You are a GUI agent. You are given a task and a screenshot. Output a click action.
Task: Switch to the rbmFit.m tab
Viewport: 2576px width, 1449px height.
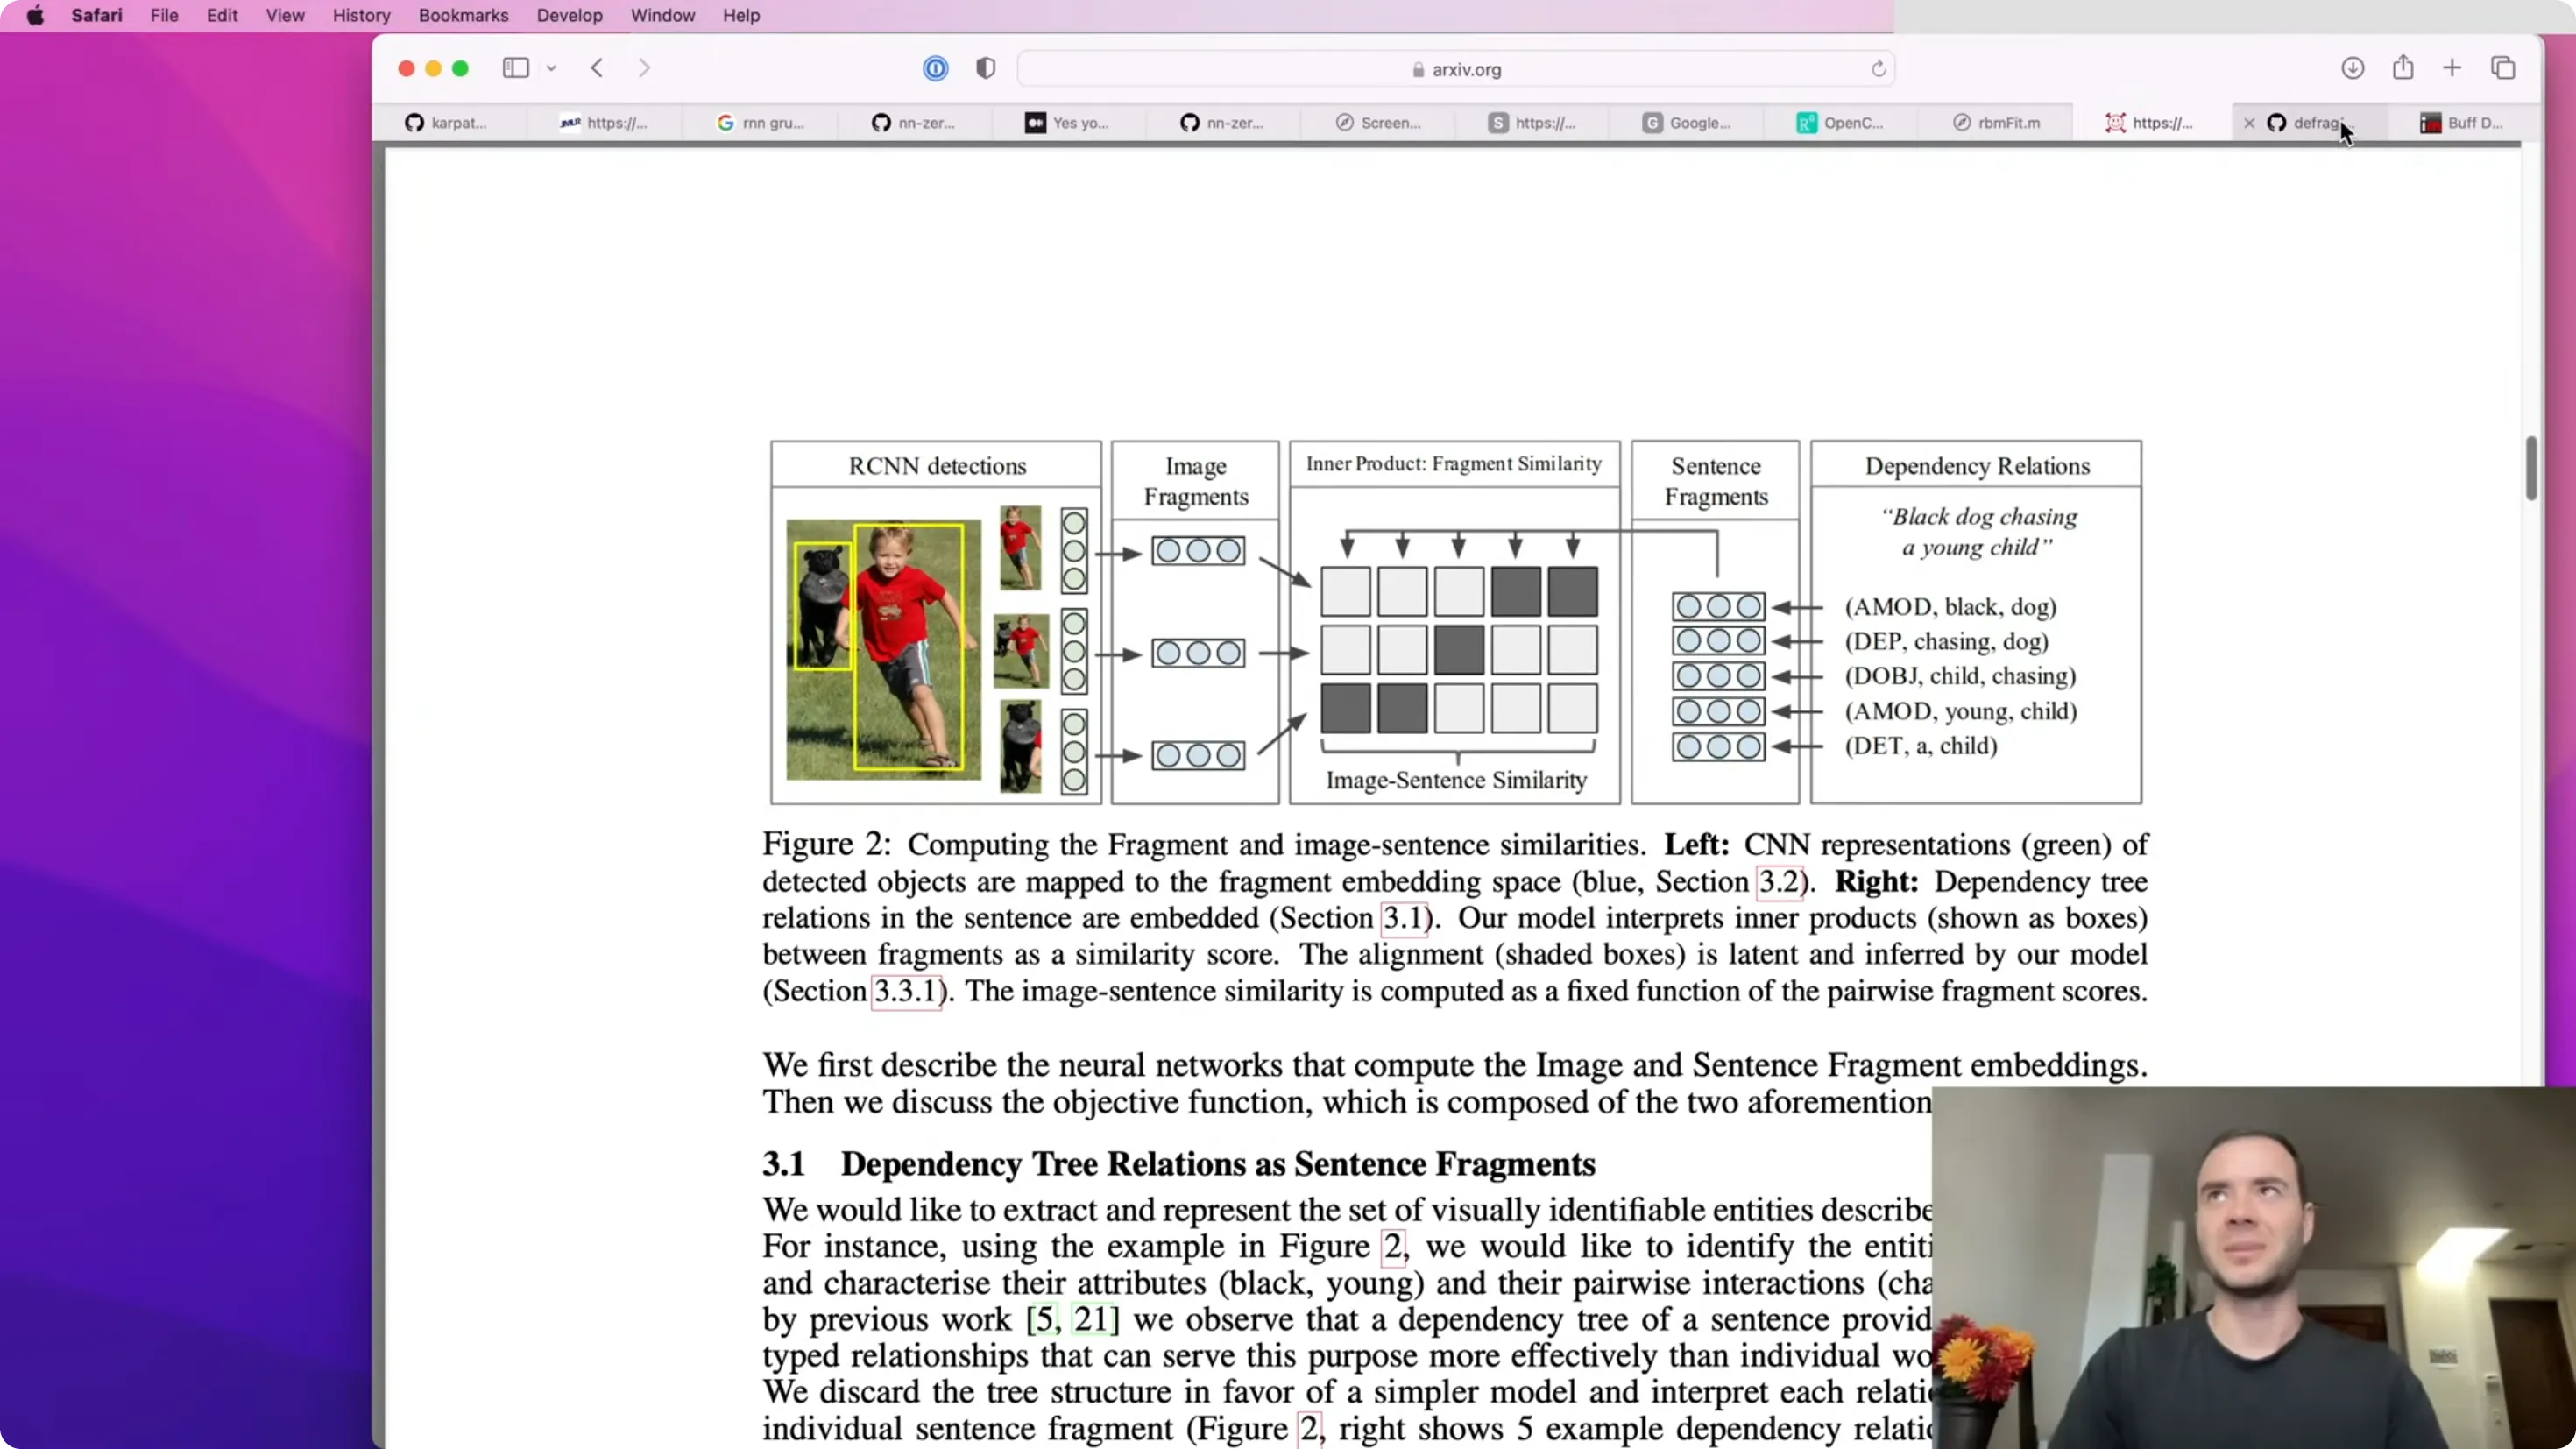point(1996,122)
